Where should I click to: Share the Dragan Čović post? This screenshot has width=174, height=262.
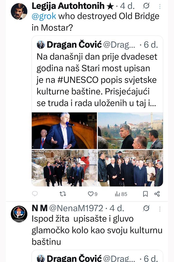point(157,194)
